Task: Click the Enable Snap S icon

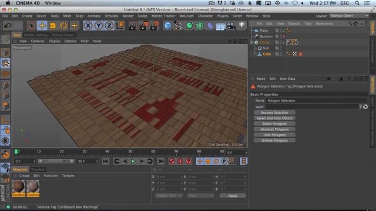Action: click(5, 141)
